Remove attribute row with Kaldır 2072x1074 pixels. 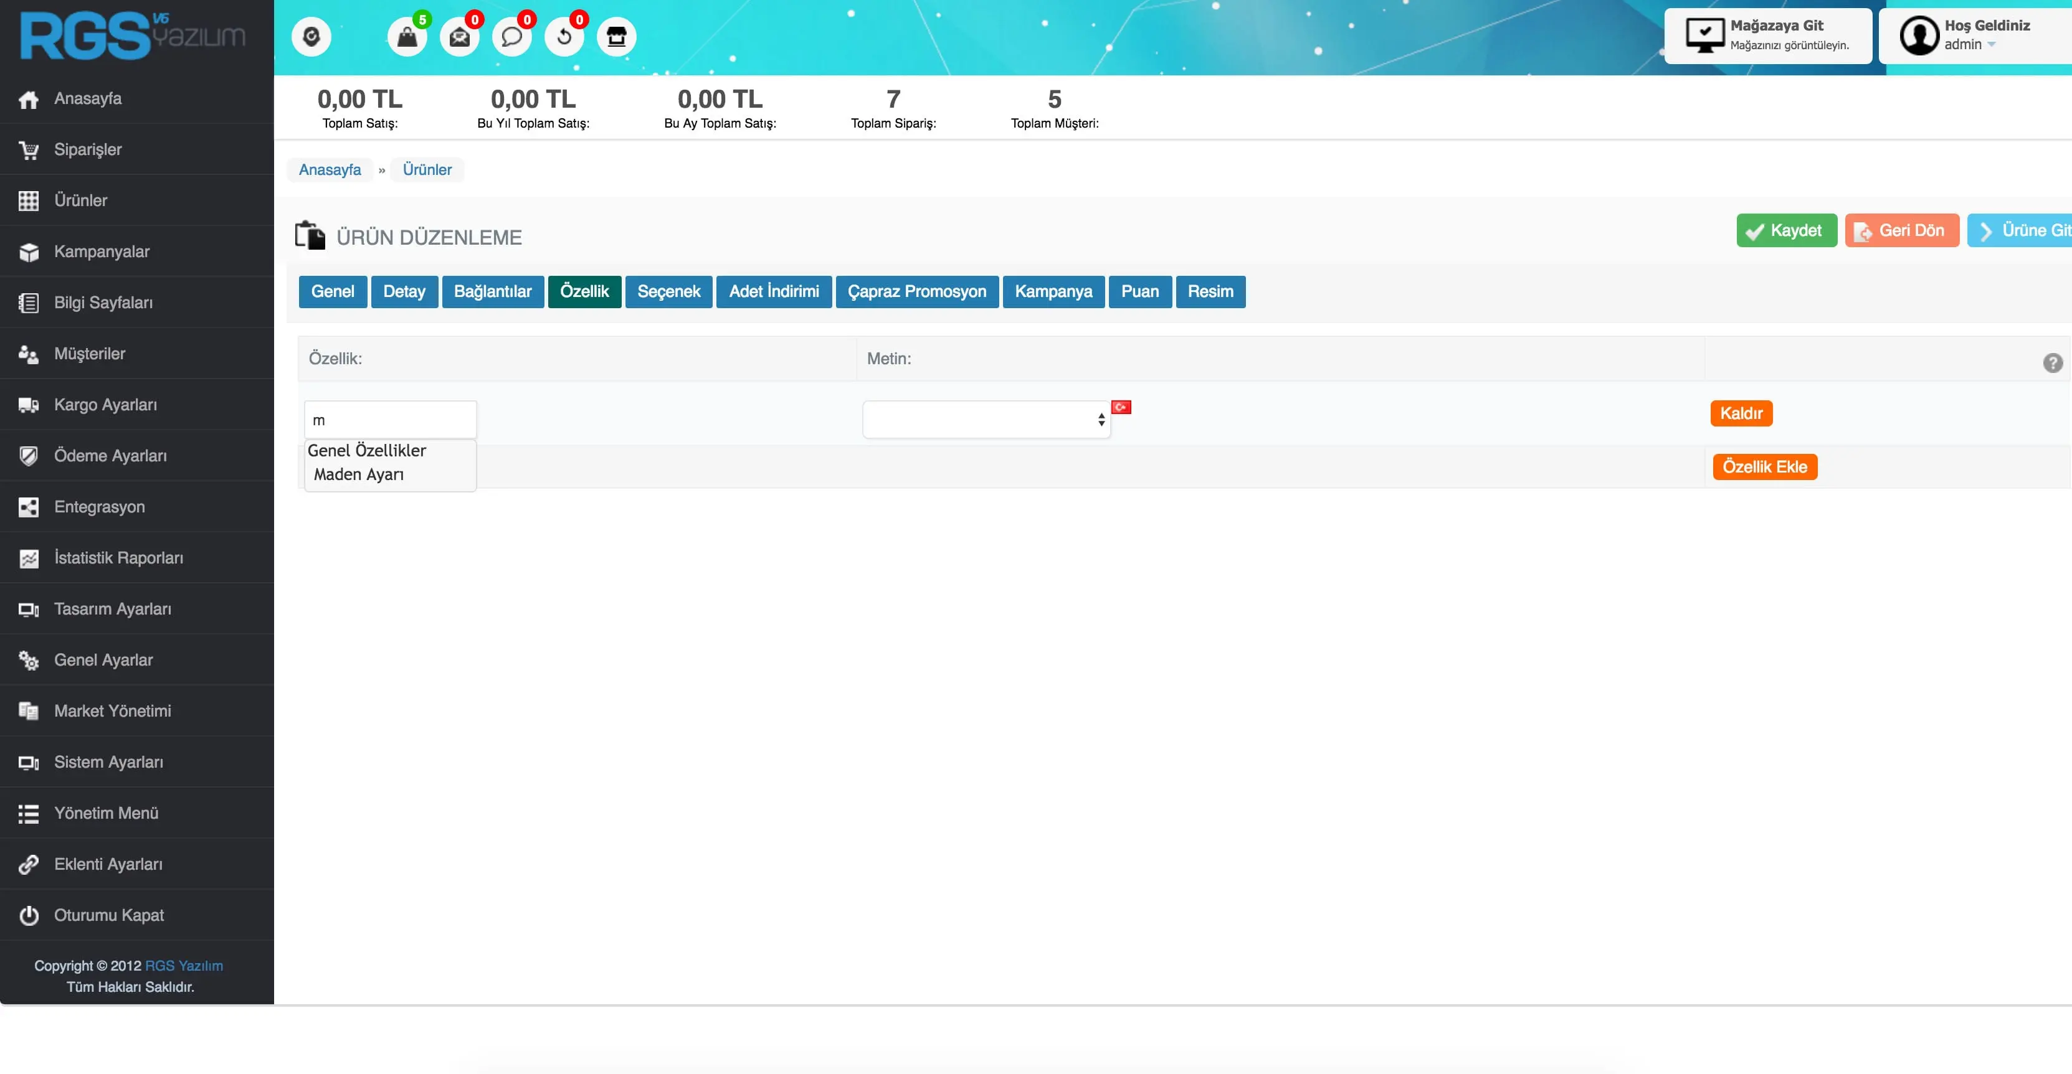pyautogui.click(x=1741, y=413)
